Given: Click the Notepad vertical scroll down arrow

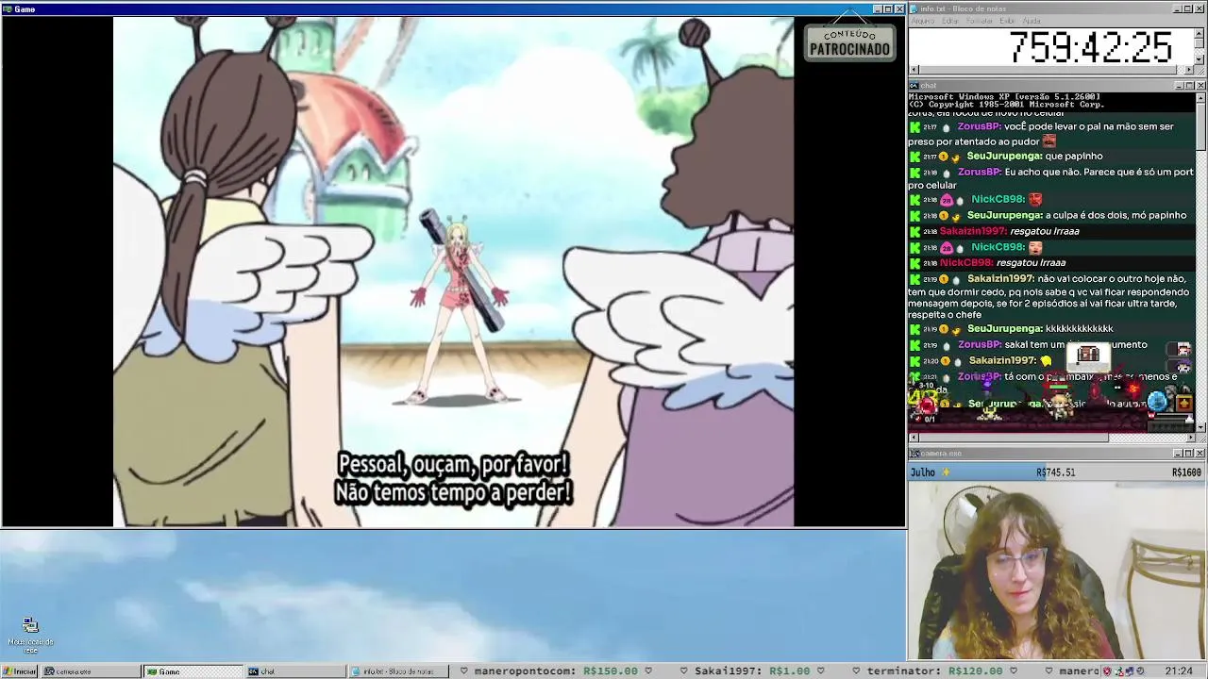Looking at the screenshot, I should coord(1200,58).
